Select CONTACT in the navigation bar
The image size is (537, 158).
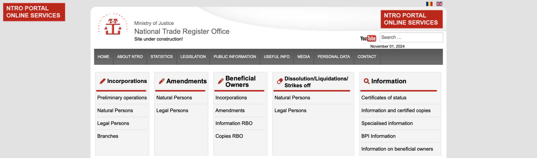pos(367,57)
